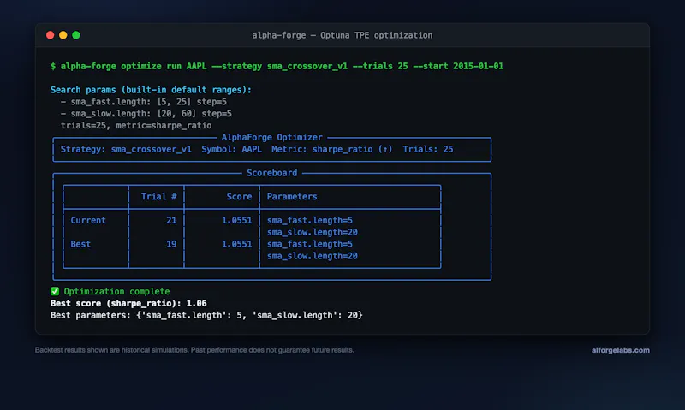Select the 'Search params (built-in default ranges):' heading
This screenshot has height=410, width=685.
[x=152, y=90]
